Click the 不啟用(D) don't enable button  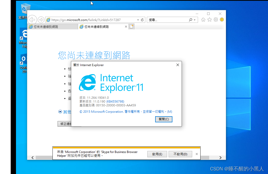[180, 154]
